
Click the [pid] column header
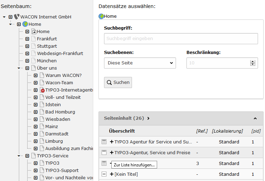click(x=256, y=131)
